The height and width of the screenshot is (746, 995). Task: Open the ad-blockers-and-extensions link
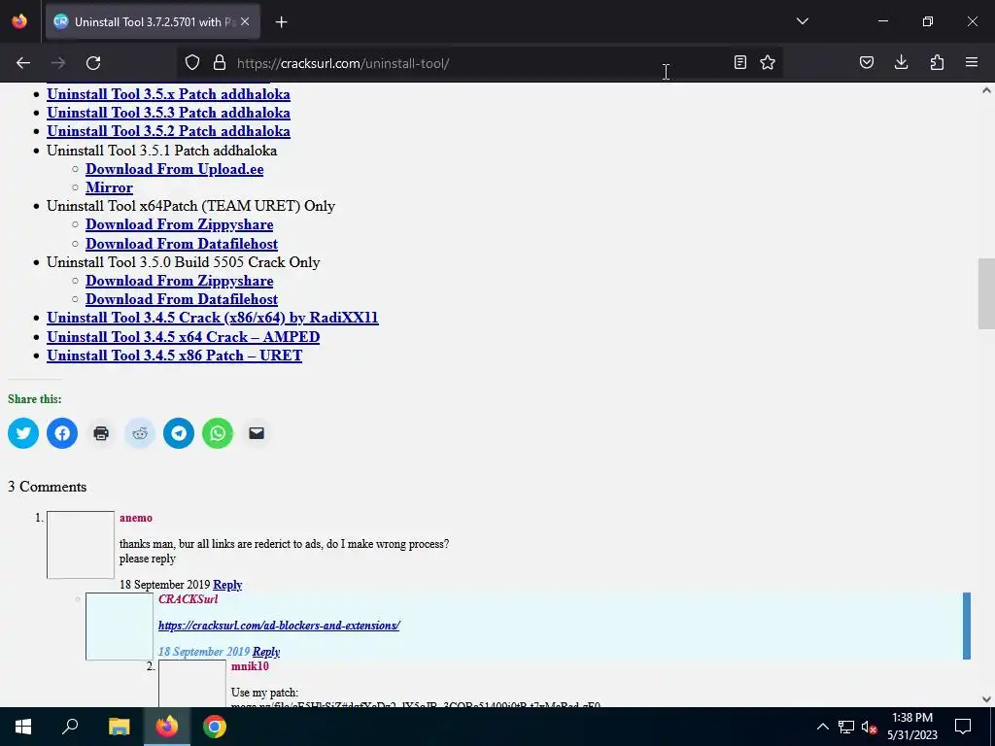[x=279, y=626]
